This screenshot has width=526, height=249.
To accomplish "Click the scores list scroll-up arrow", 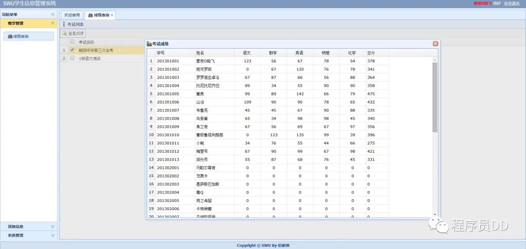I will pyautogui.click(x=435, y=60).
